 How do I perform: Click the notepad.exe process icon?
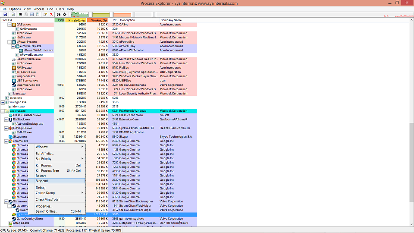coord(10,223)
